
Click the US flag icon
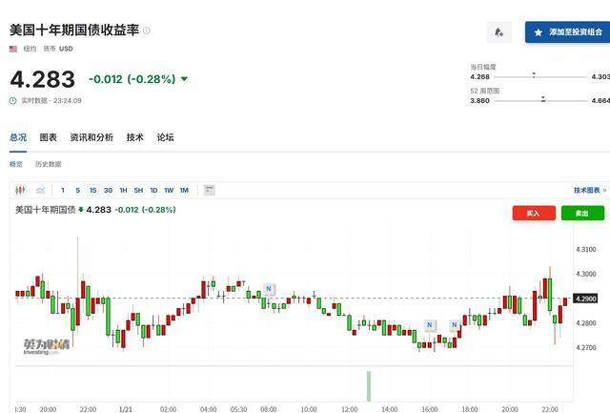[x=13, y=49]
